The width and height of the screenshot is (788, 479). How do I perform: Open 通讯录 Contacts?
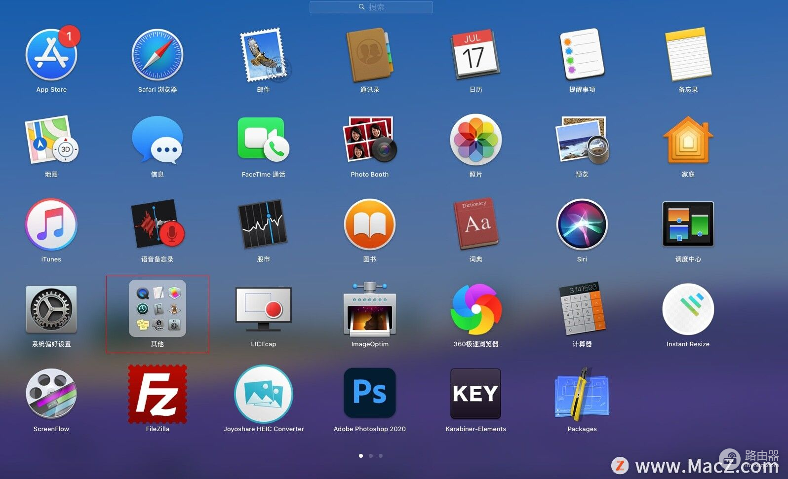370,55
